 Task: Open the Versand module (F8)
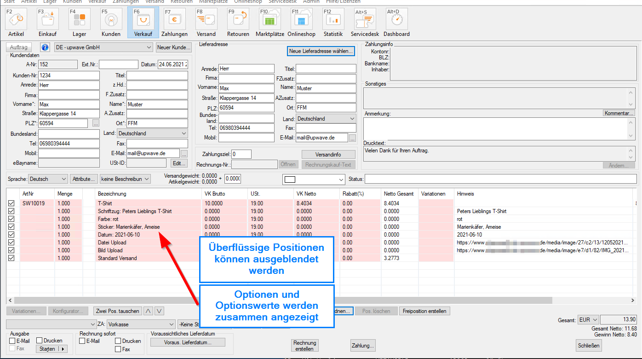(206, 23)
